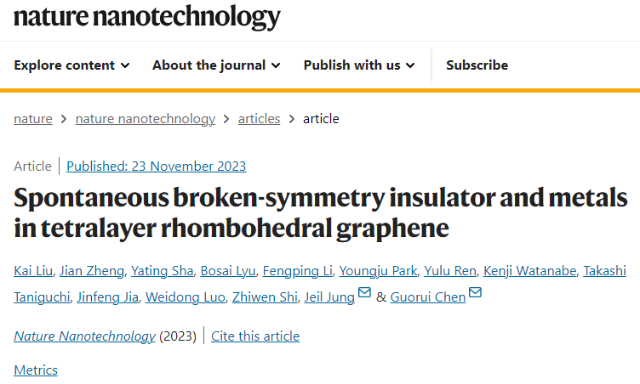This screenshot has height=384, width=640.
Task: Go to the nature breadcrumb link
Action: pos(33,119)
